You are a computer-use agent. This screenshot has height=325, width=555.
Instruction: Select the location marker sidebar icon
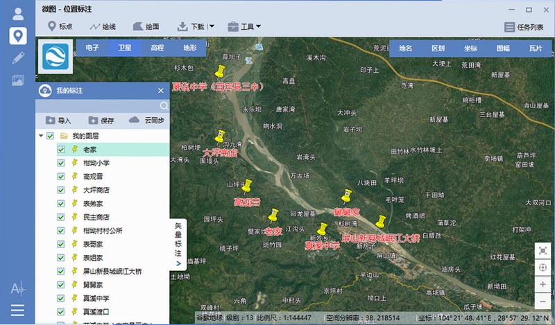pyautogui.click(x=18, y=36)
